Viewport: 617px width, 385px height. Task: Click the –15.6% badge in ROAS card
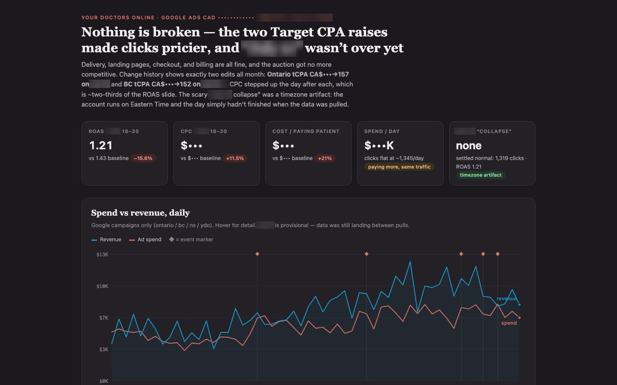coord(143,158)
